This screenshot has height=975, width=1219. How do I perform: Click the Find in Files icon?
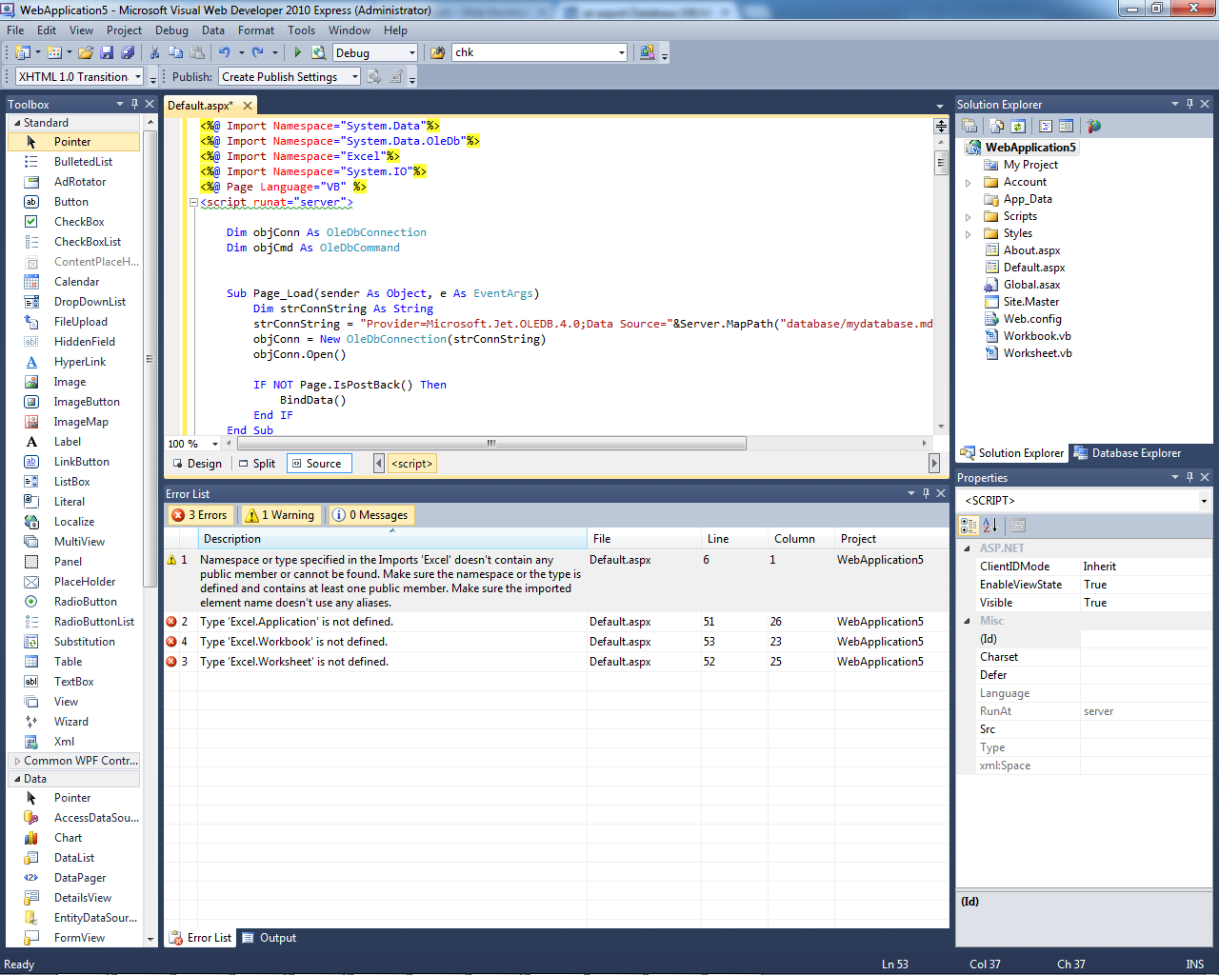438,52
